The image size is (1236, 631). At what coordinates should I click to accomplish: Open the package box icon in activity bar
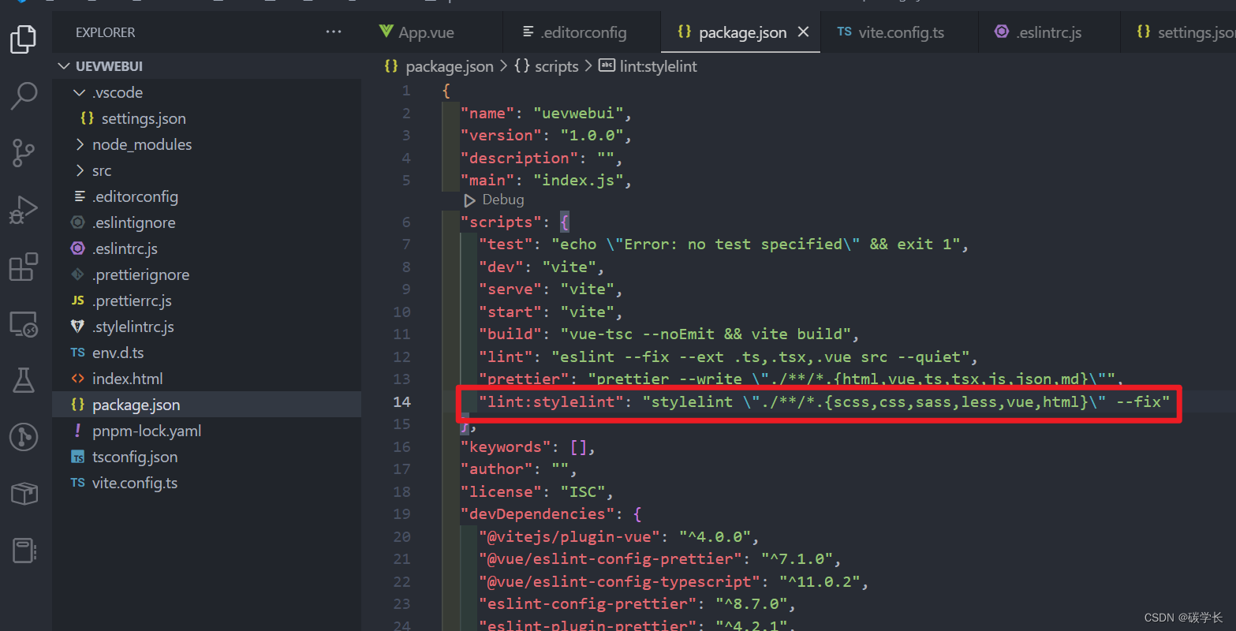click(24, 494)
